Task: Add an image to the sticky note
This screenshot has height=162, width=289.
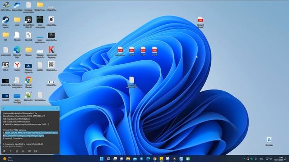Action: (x=36, y=151)
